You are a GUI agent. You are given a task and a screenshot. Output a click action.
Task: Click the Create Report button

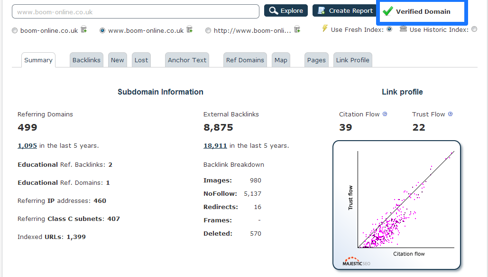tap(344, 11)
